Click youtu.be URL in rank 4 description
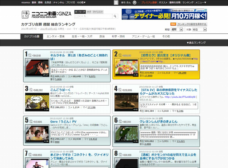Image resolution: width=228 pixels, height=168 pixels. pos(180,97)
